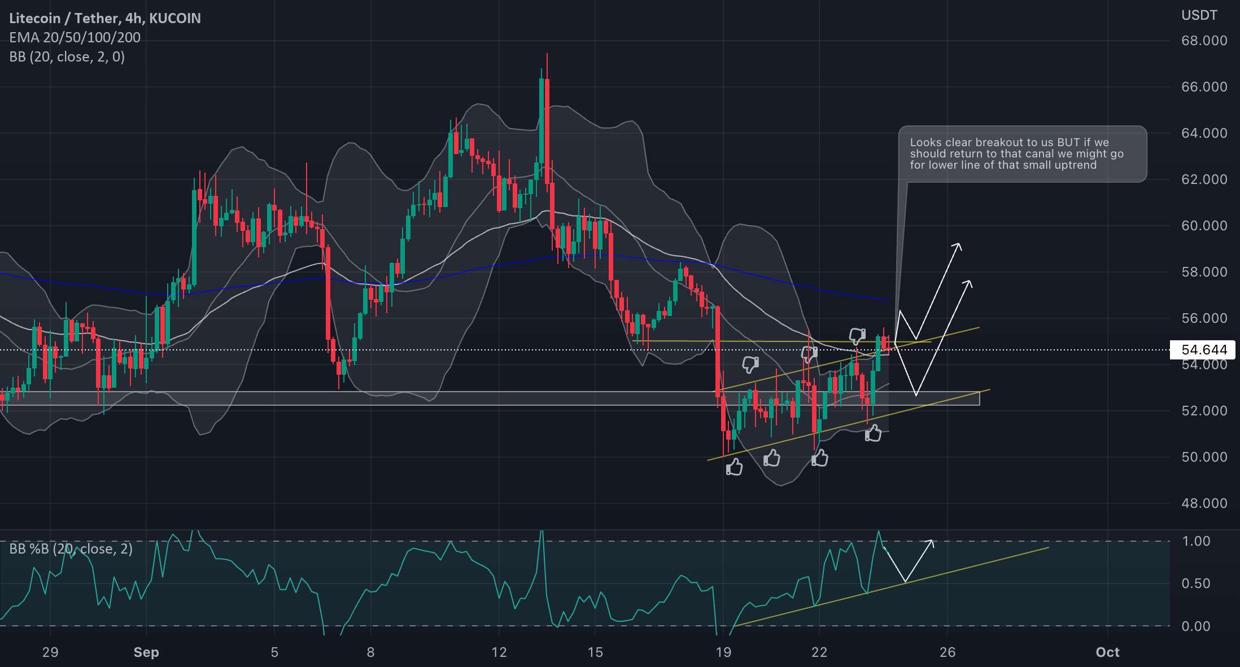Click the 1.00 level on the %B axis

point(1196,541)
